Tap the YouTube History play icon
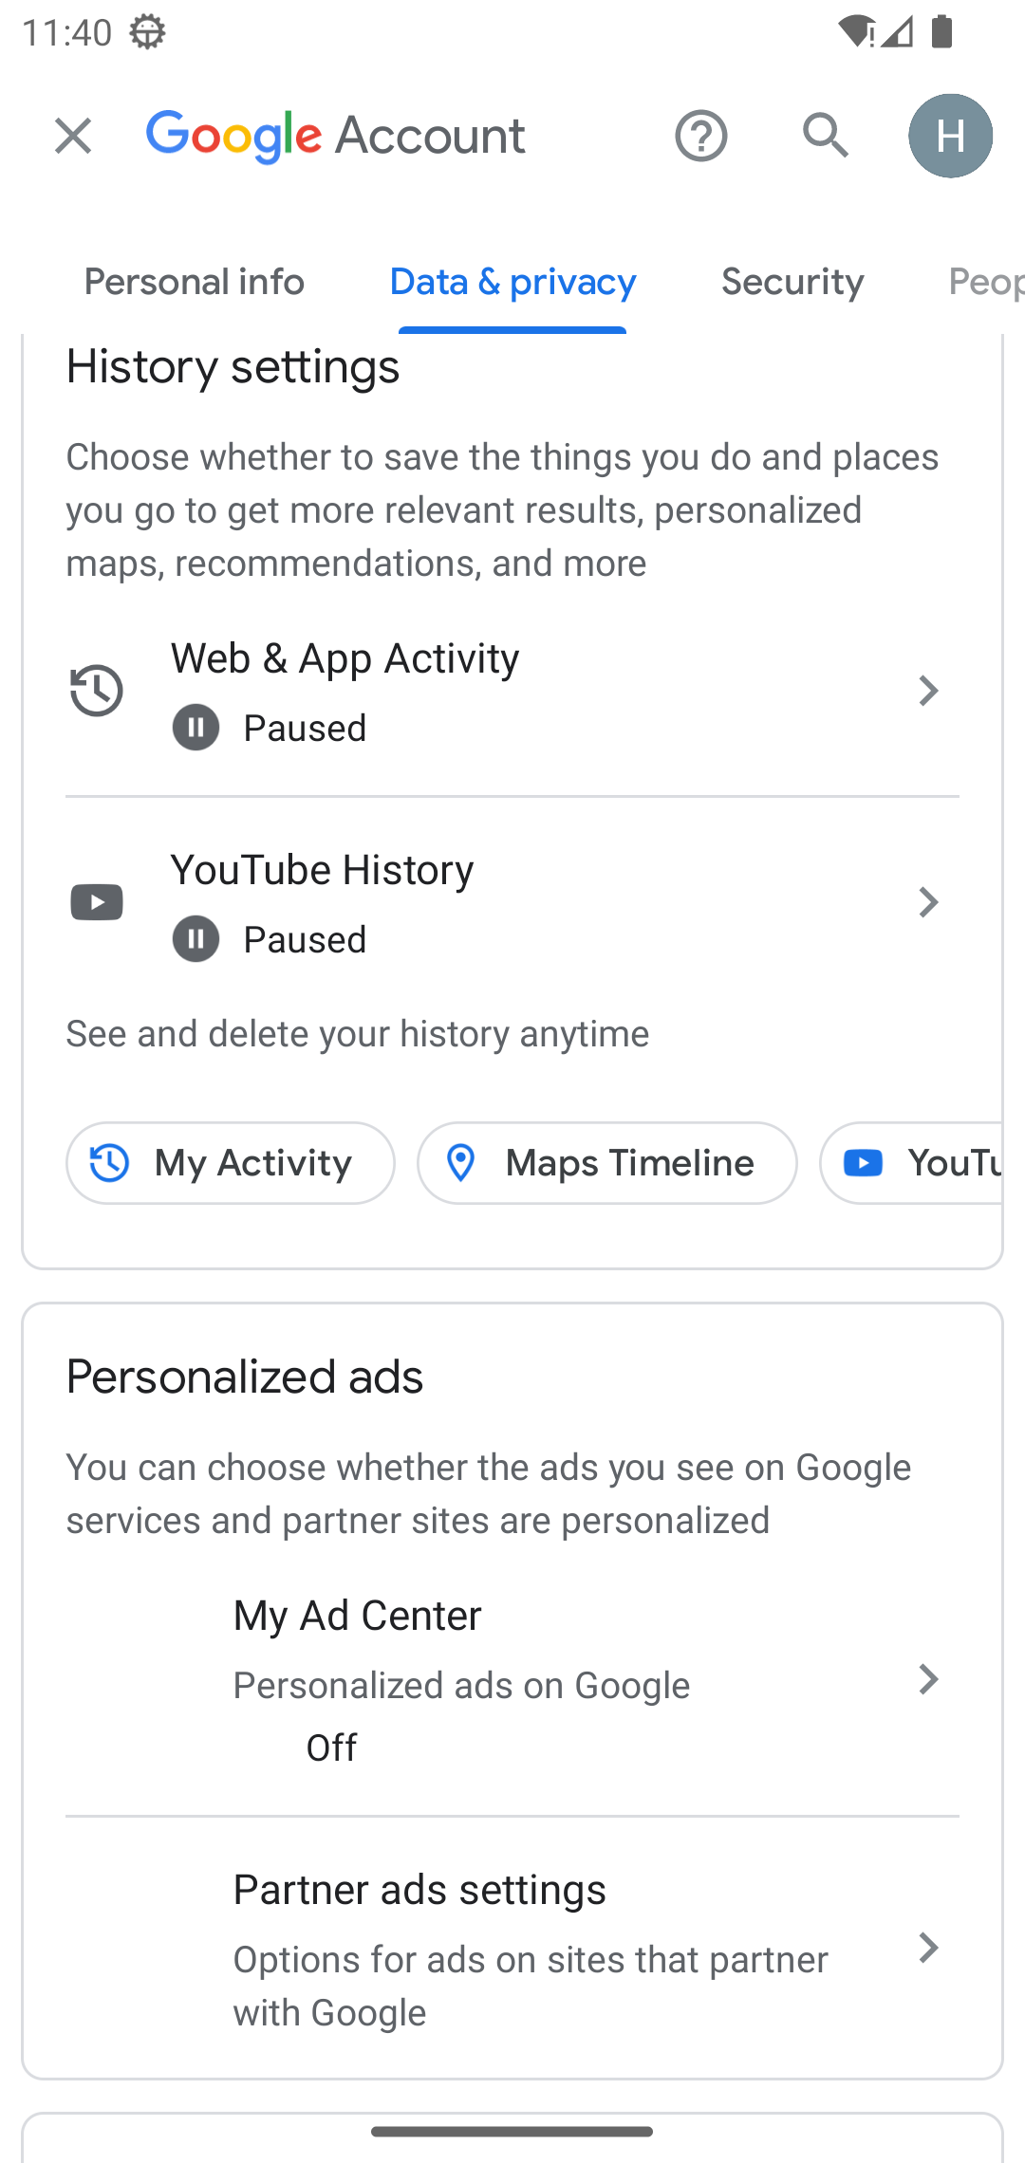The width and height of the screenshot is (1025, 2163). pos(97,902)
